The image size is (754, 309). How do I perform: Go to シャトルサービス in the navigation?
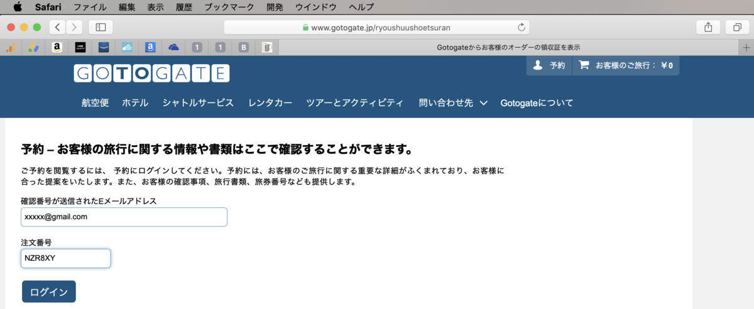[198, 102]
